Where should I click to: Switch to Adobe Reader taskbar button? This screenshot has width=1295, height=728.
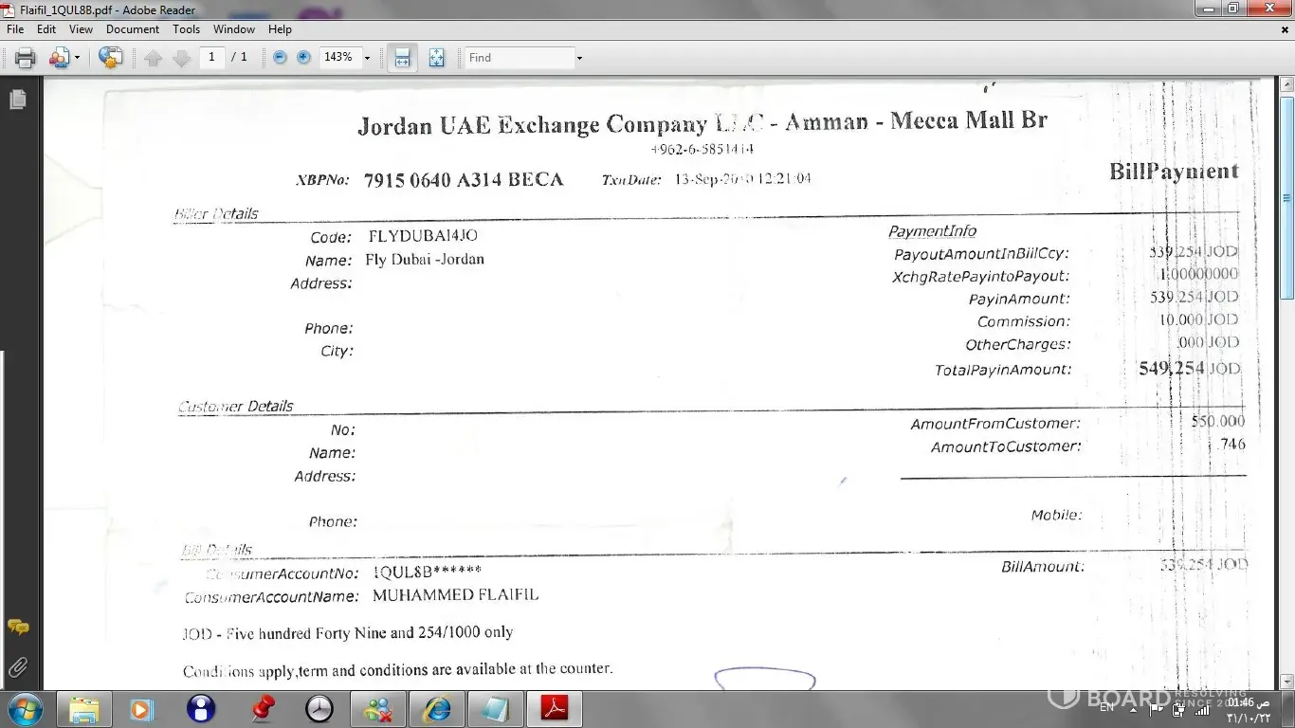click(x=555, y=709)
